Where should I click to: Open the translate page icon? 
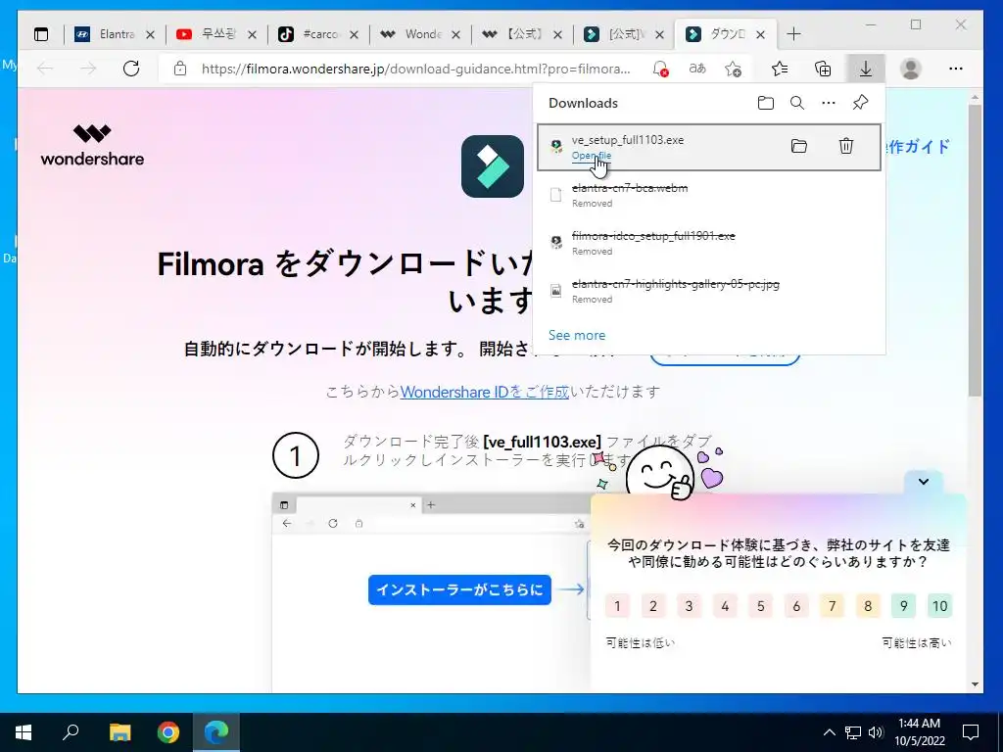pos(696,69)
